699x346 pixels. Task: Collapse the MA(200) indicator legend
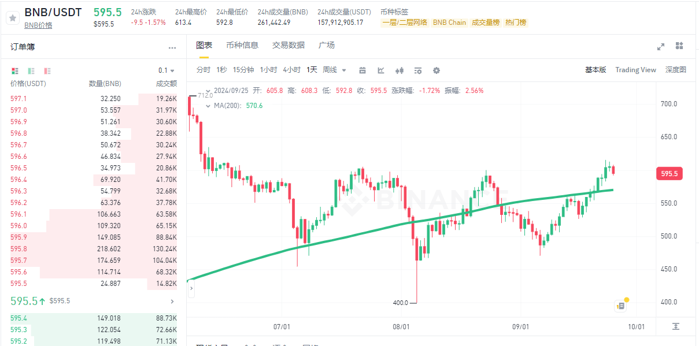208,106
